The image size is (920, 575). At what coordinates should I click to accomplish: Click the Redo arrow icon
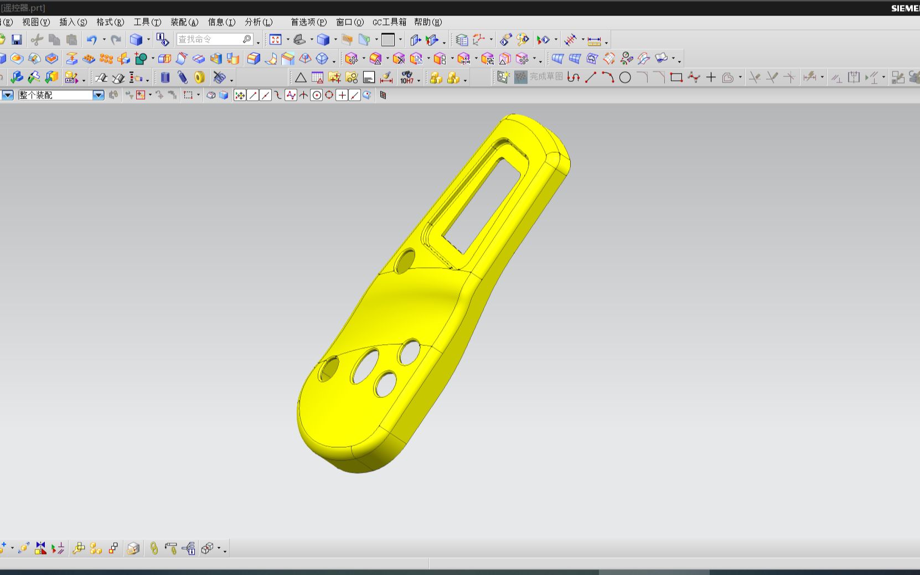coord(116,40)
